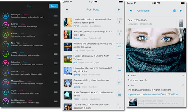Open comments count 13 on bananas post
The height and width of the screenshot is (112, 188).
coord(119,107)
